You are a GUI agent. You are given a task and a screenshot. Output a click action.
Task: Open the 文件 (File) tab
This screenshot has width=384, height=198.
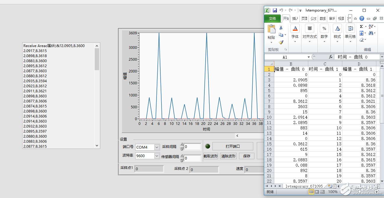coord(272,18)
